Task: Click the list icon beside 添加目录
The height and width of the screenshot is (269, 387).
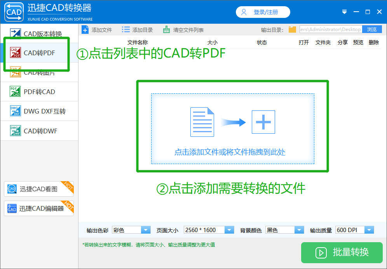Action: pyautogui.click(x=126, y=30)
